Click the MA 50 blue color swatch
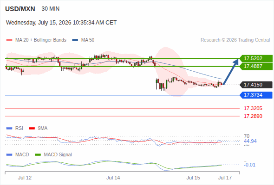 (x=75, y=40)
